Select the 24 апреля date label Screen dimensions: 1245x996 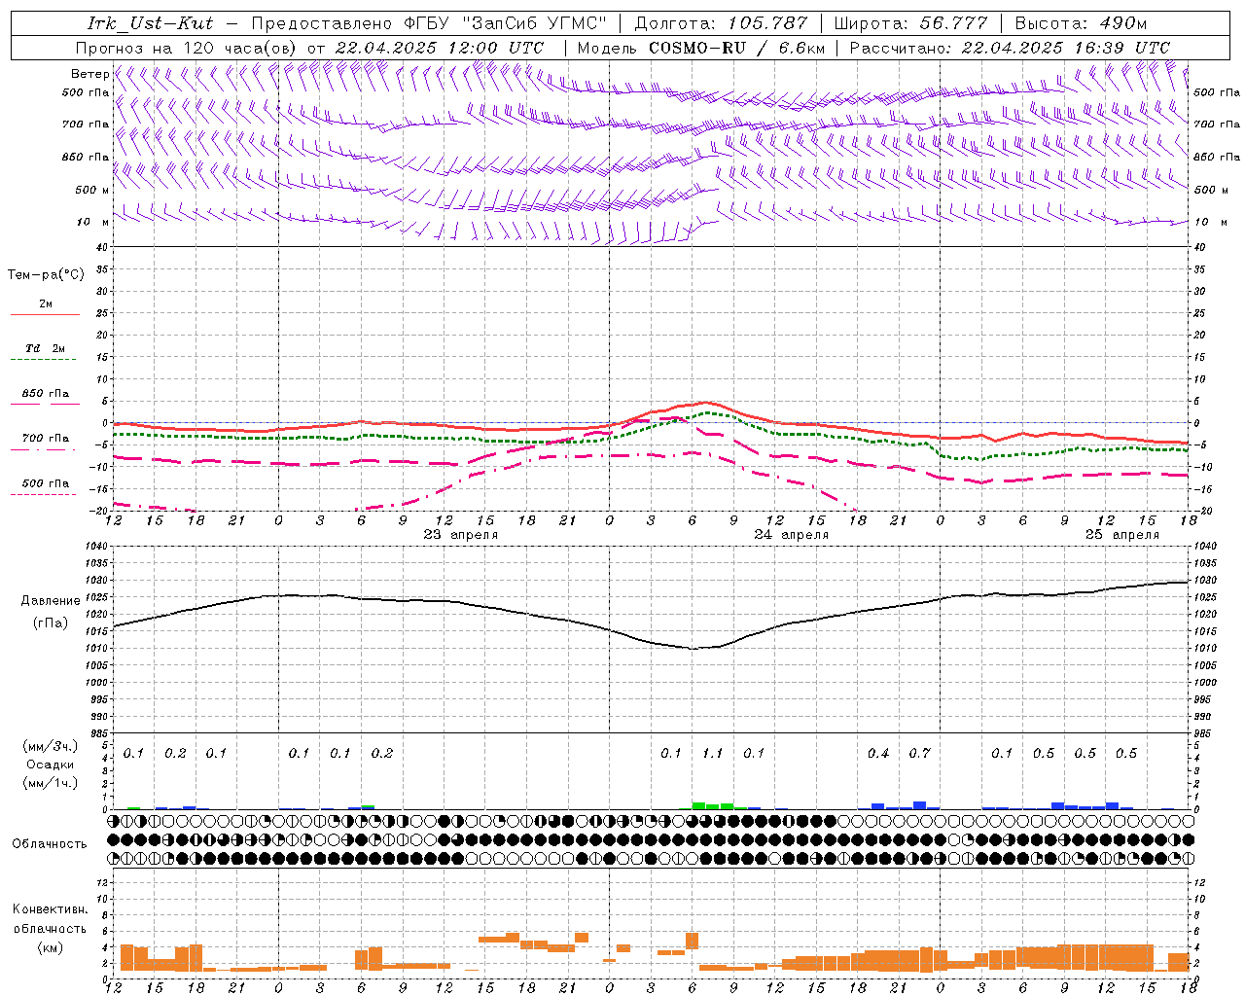point(792,535)
